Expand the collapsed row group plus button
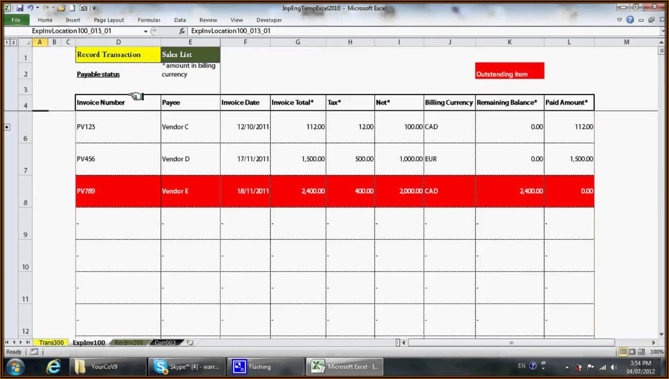 point(7,127)
